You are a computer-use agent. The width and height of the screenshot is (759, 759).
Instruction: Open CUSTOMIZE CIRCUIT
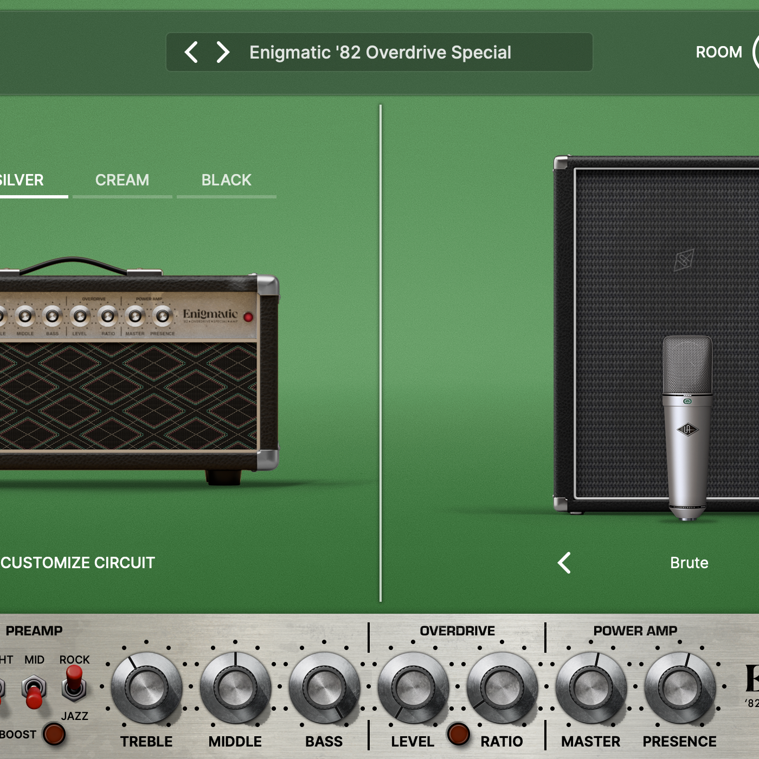tap(78, 563)
